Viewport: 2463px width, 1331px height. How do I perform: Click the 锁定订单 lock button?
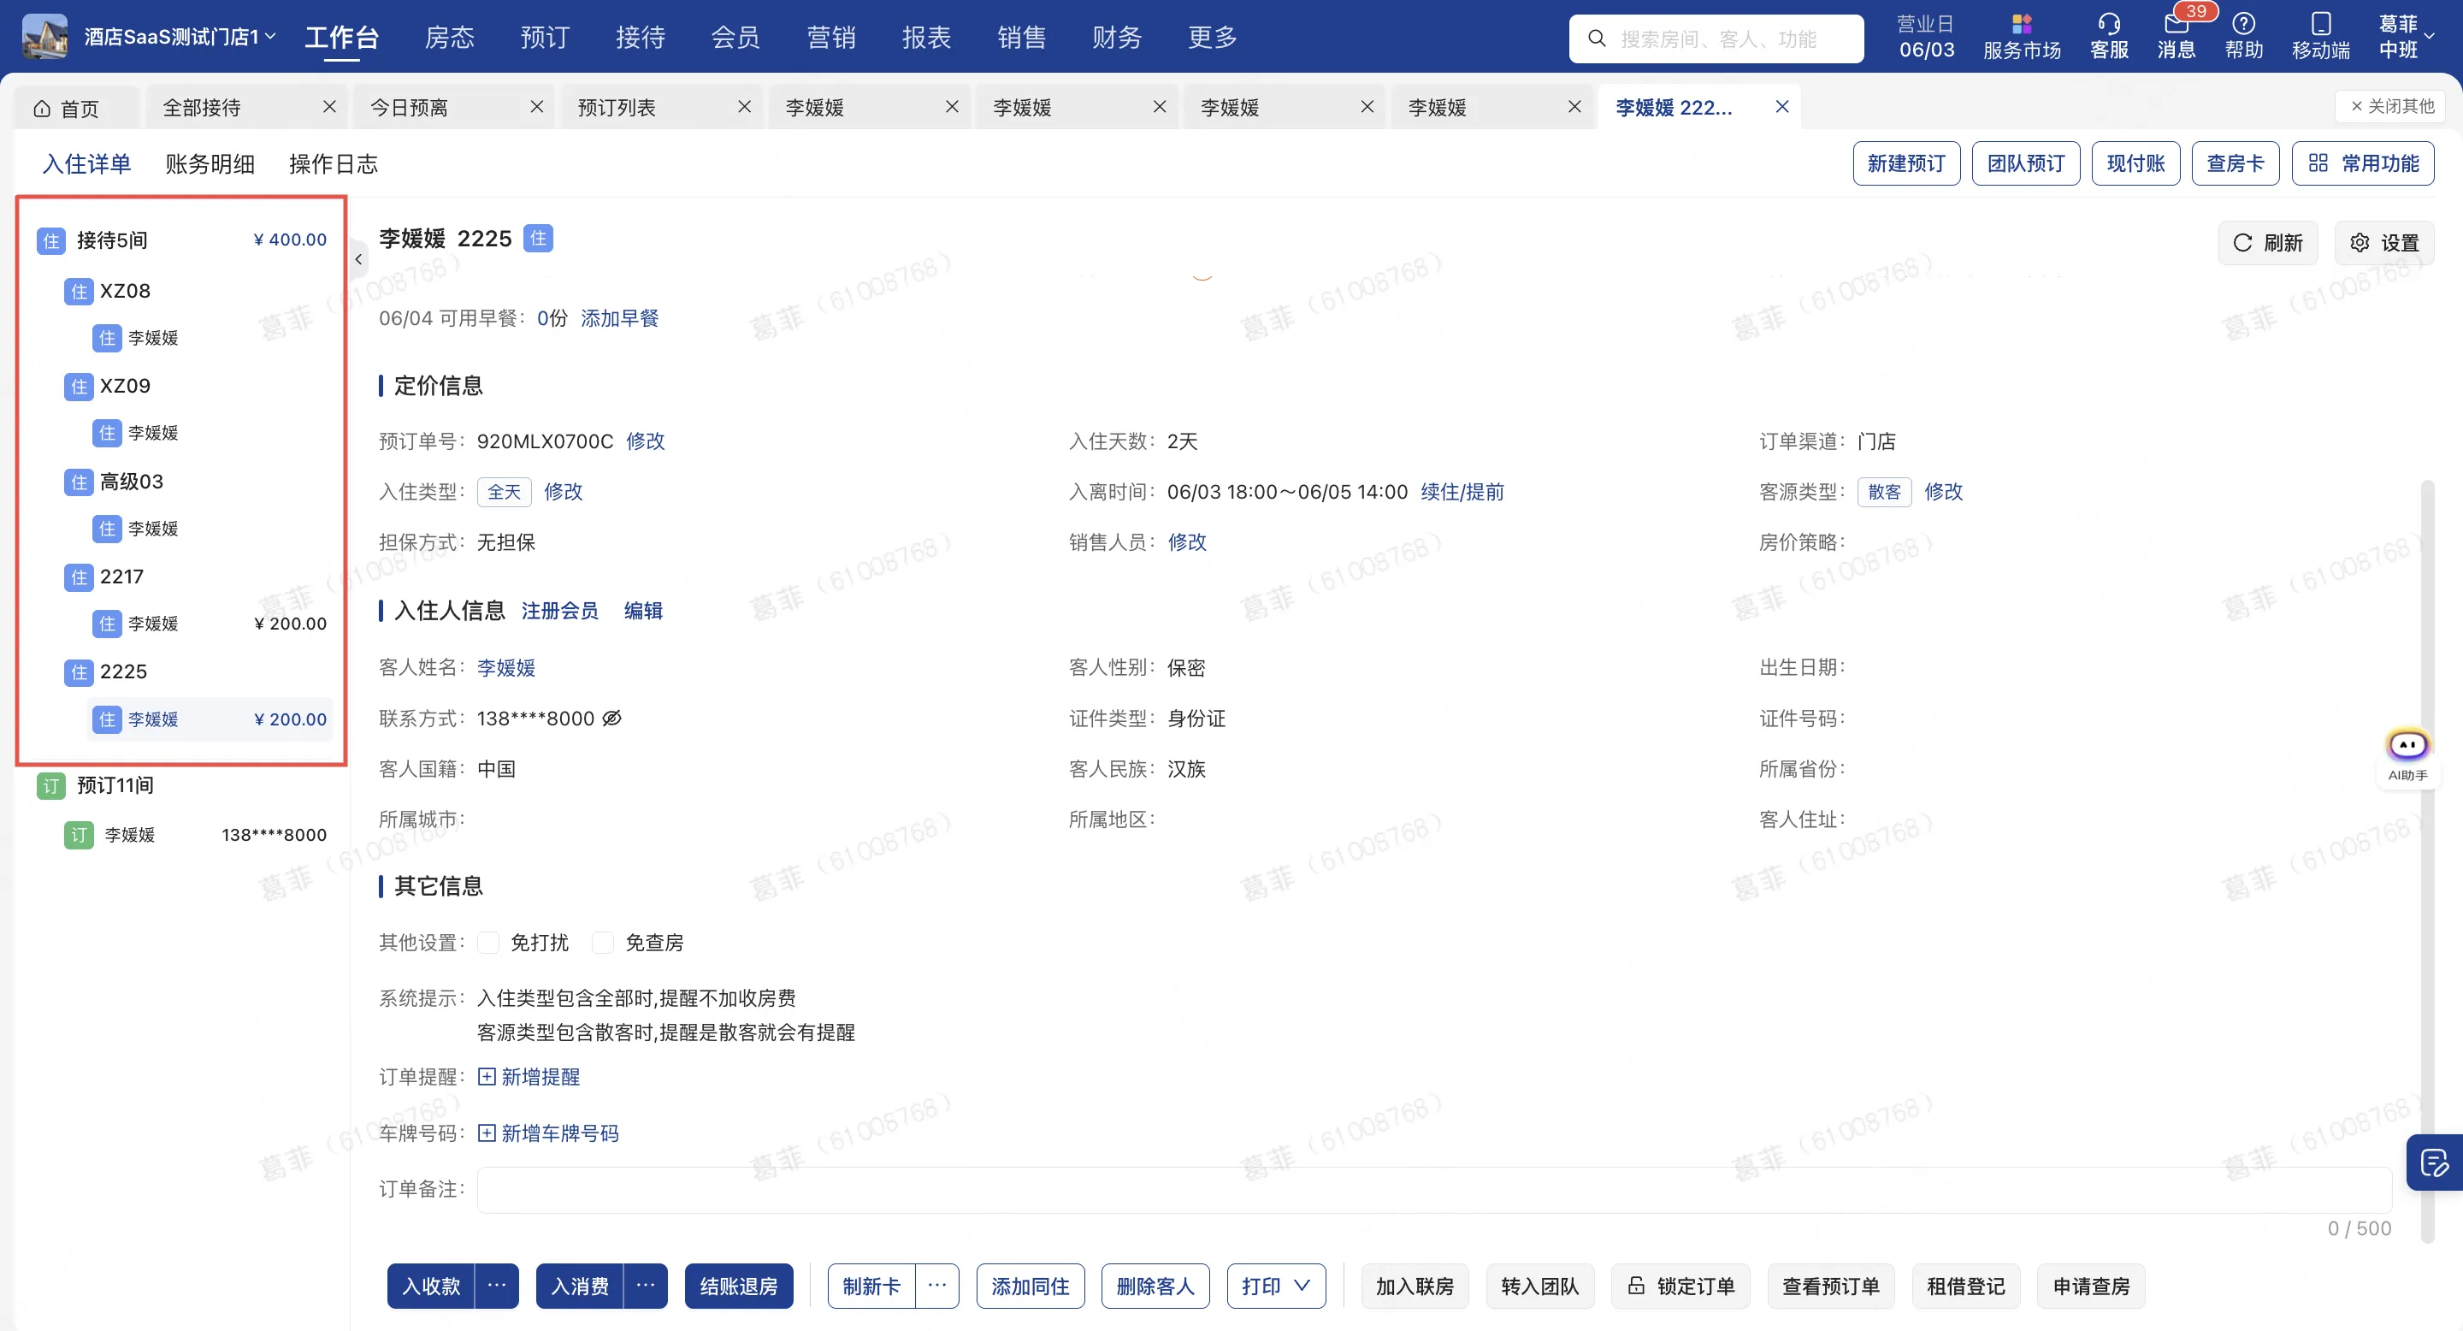pyautogui.click(x=1680, y=1286)
